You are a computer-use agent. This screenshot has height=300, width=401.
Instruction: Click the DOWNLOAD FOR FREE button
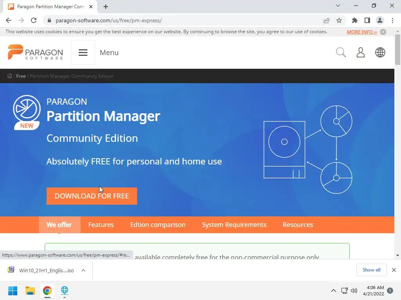[x=92, y=196]
